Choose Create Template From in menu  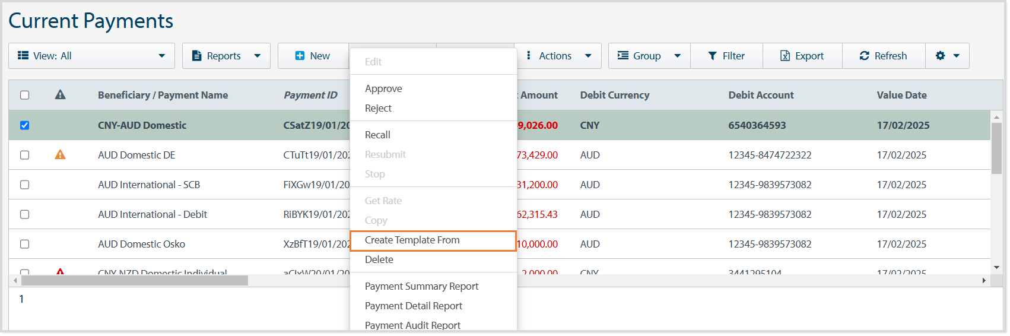(x=412, y=240)
